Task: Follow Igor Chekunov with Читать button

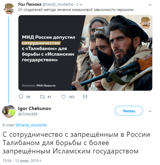Action: pos(129,111)
